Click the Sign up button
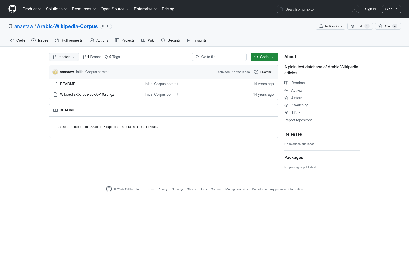 tap(391, 9)
